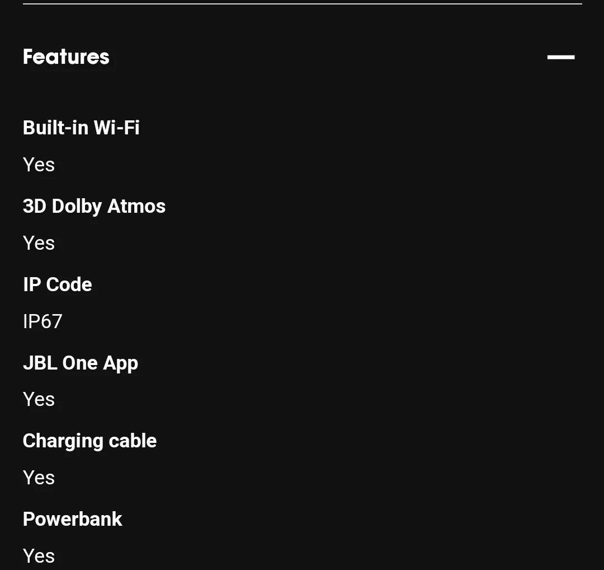
Task: Select the JBL One App label
Action: pyautogui.click(x=81, y=363)
